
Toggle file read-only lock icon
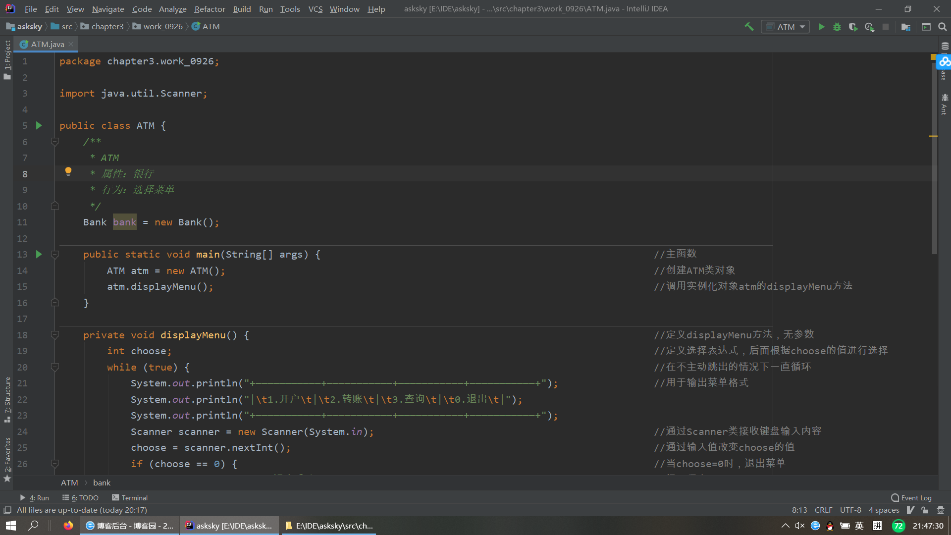[x=925, y=510]
